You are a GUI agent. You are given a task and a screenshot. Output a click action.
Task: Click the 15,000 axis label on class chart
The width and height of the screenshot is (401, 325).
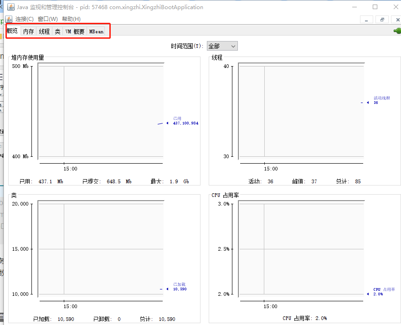pyautogui.click(x=20, y=249)
